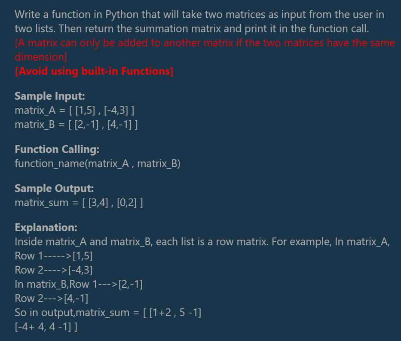This screenshot has width=401, height=341.
Task: Click the final '[-4+ 4, 4 -1] ]' line
Action: (46, 327)
